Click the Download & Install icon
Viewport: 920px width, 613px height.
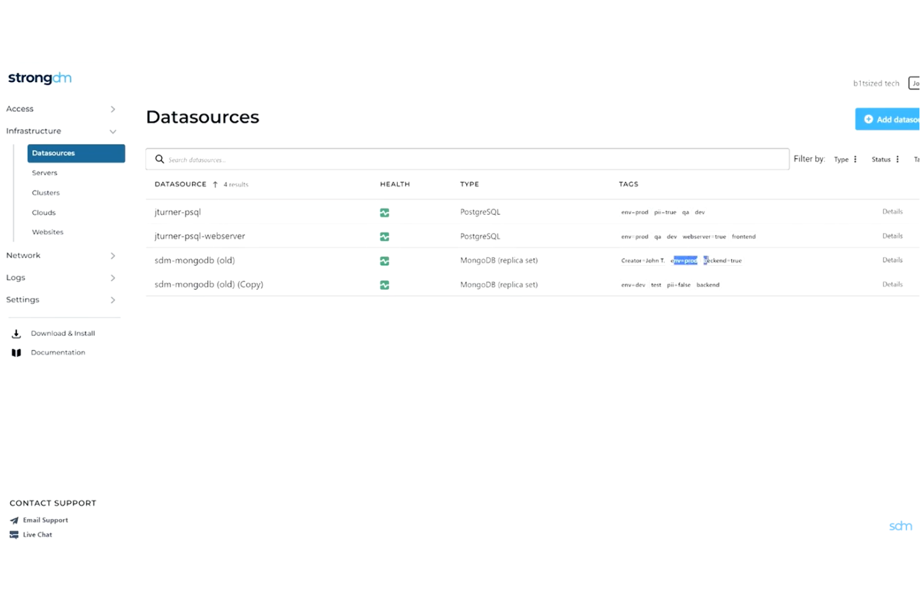[16, 334]
